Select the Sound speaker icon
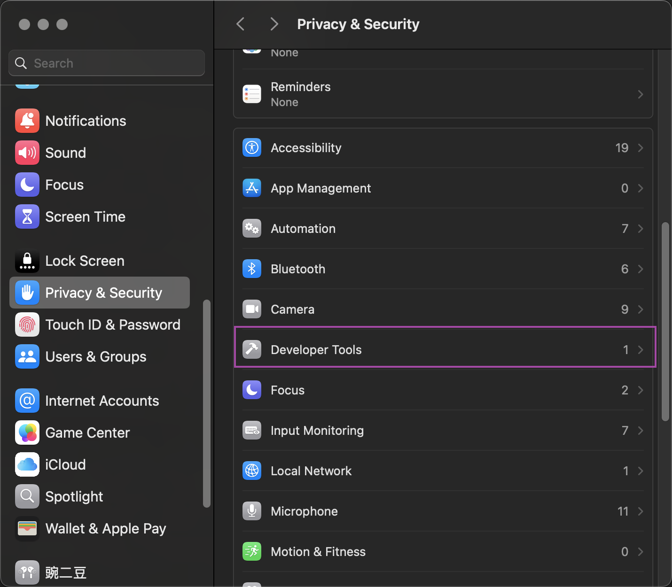672x587 pixels. click(x=27, y=153)
